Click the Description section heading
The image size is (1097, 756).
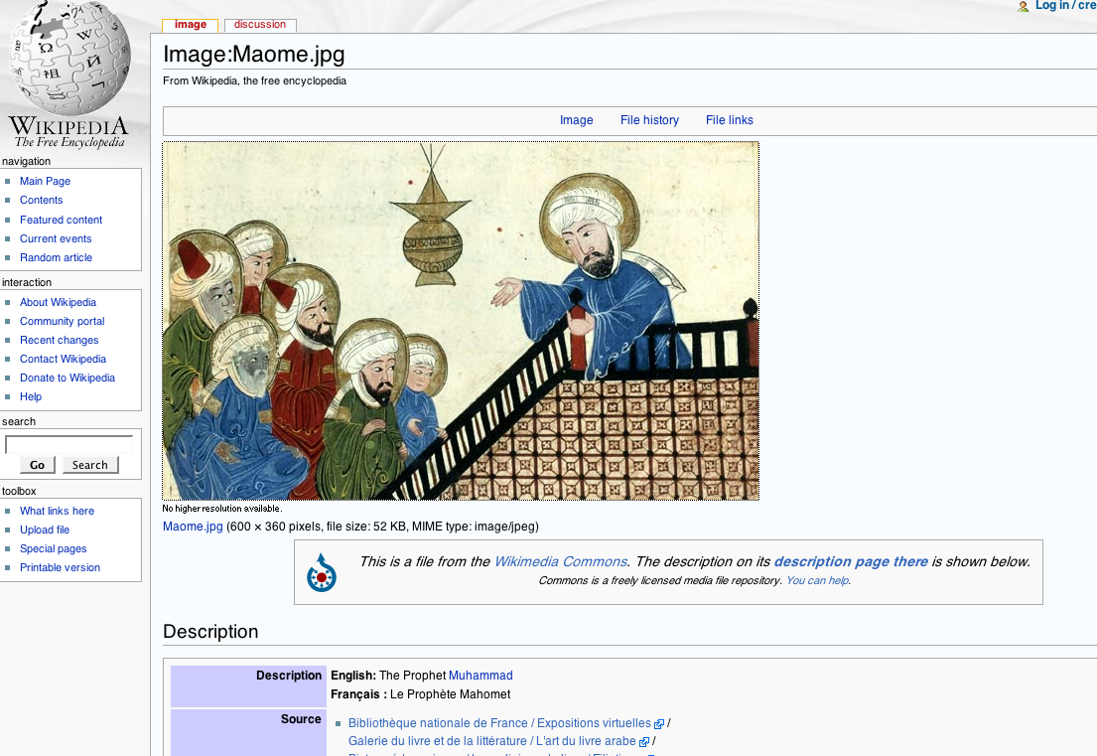click(x=210, y=632)
